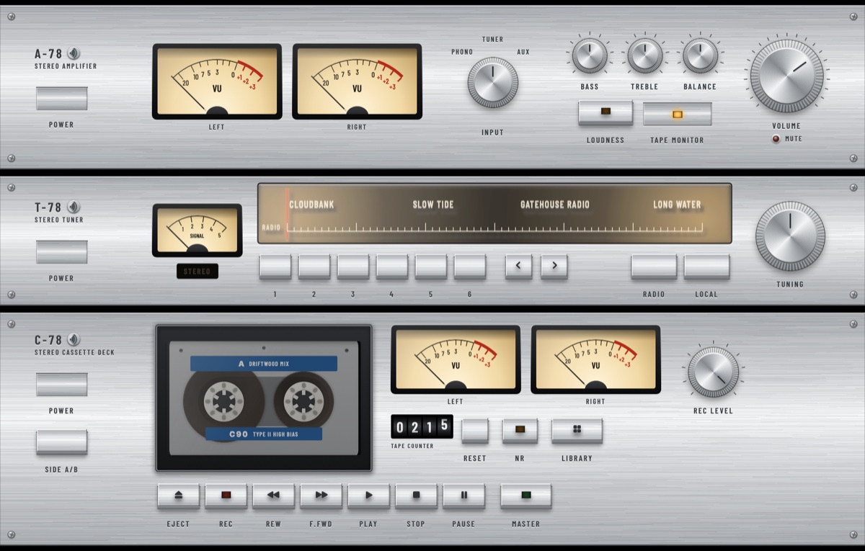
Task: Tune to the previous station with left arrow
Action: tap(518, 266)
